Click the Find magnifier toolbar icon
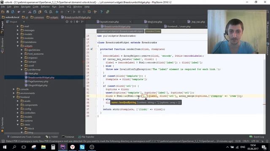The width and height of the screenshot is (270, 151). (46, 12)
